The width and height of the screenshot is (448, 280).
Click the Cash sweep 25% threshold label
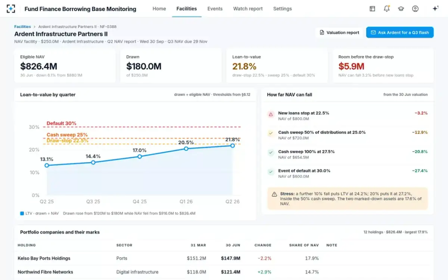(x=67, y=135)
